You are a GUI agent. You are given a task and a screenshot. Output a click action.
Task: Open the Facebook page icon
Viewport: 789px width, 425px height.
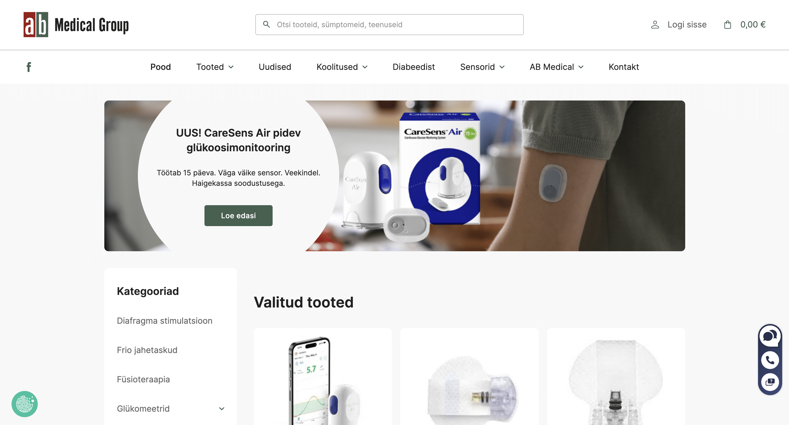point(29,67)
